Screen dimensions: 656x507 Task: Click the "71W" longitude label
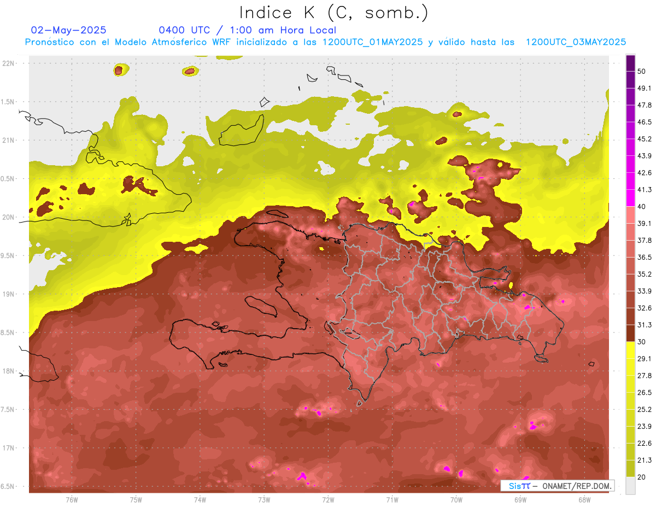tap(392, 499)
